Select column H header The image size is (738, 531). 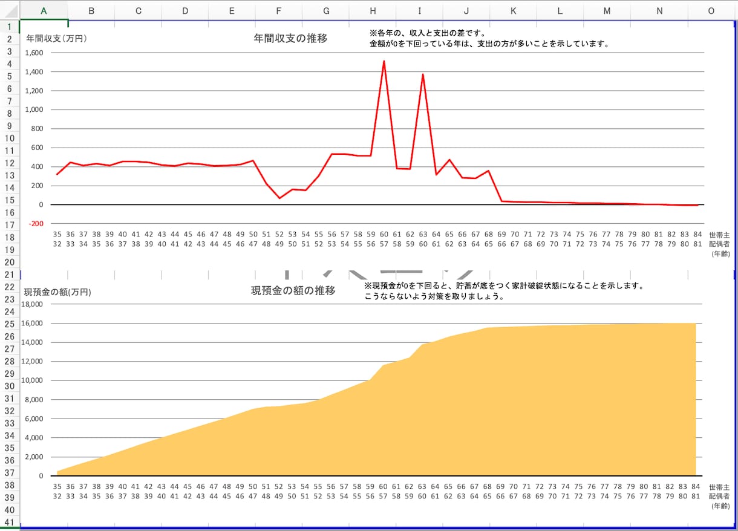(373, 11)
